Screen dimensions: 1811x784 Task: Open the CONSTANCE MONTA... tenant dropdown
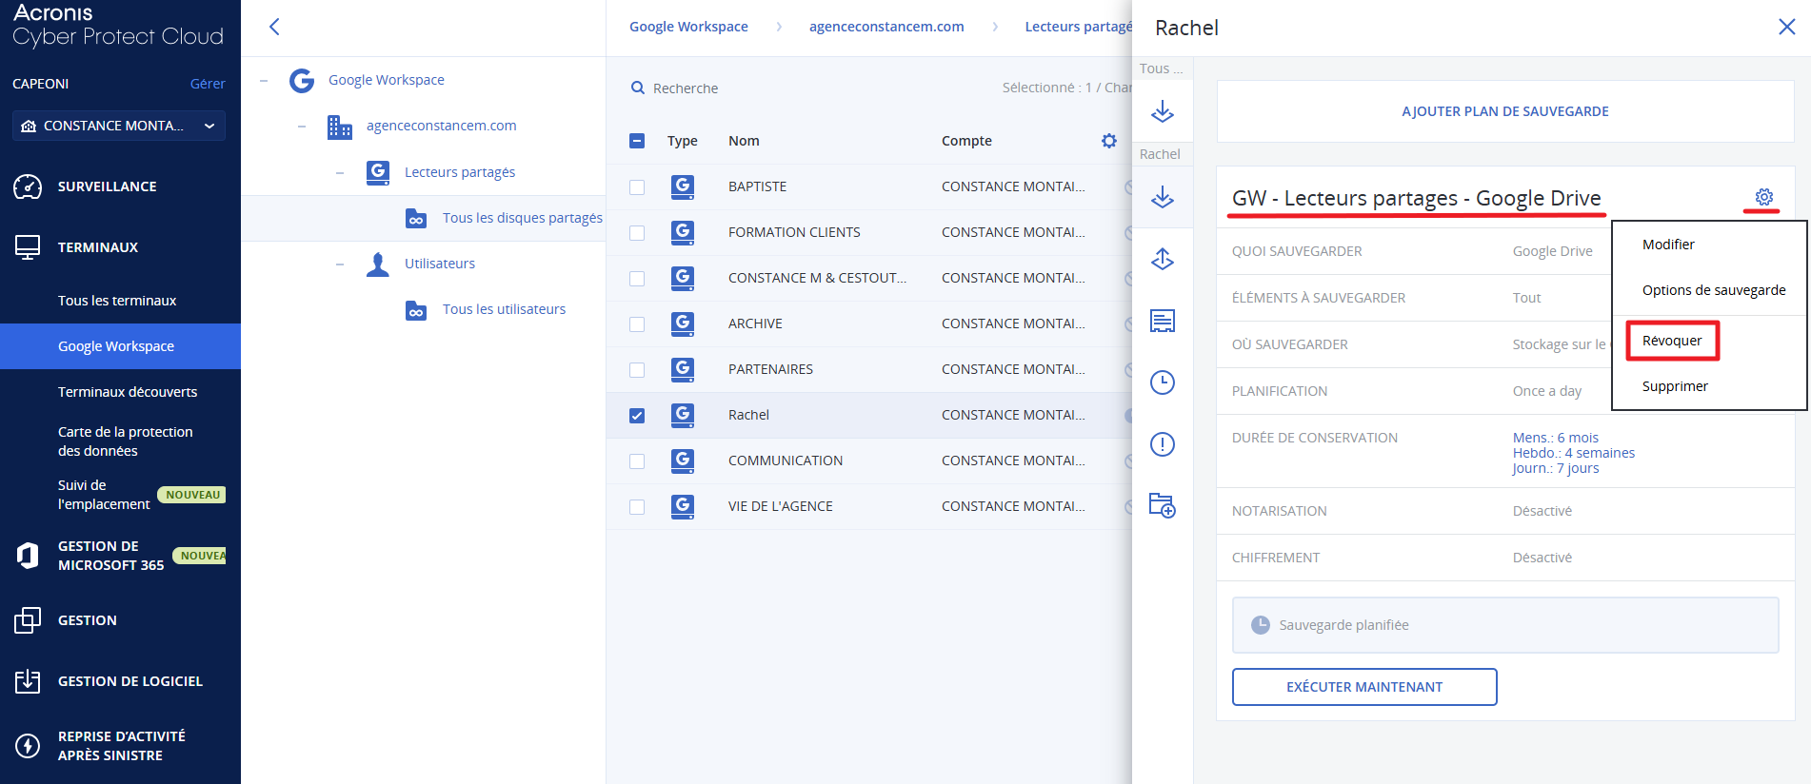(x=119, y=126)
